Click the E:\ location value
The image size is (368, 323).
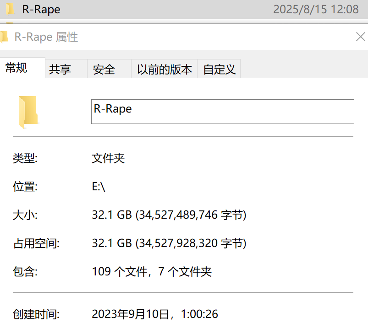99,187
